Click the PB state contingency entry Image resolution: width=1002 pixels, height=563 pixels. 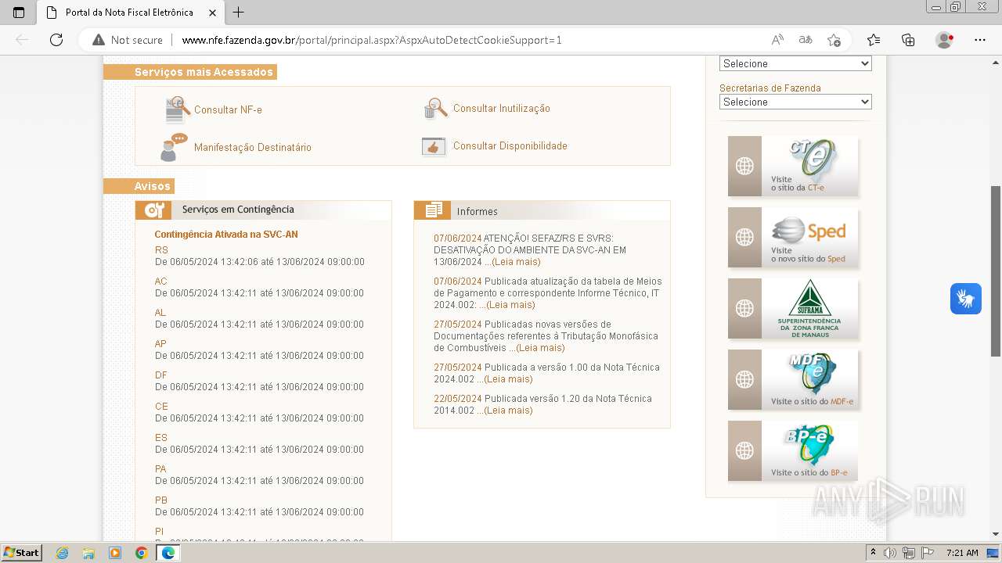161,500
